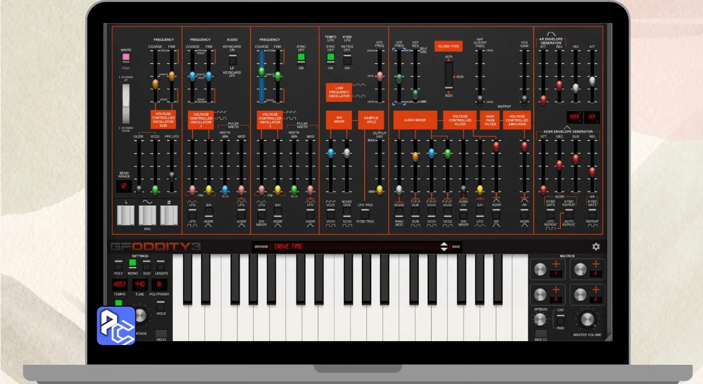Click the LFO Freq slider knob

point(380,76)
